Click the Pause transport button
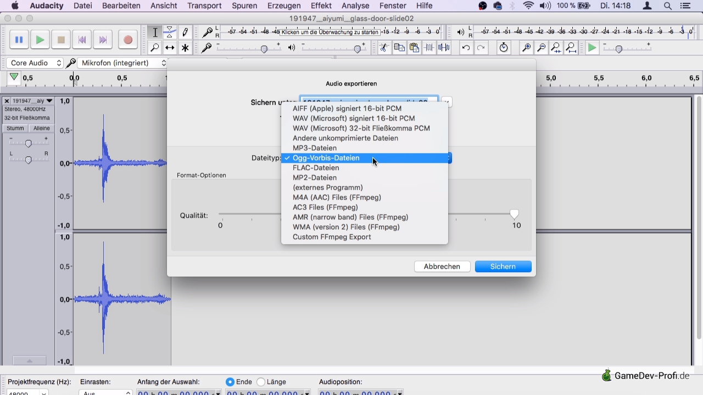 click(19, 39)
